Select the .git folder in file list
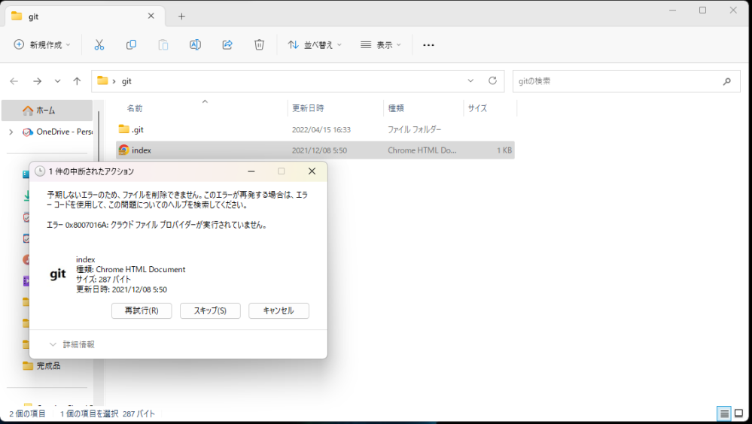 [x=137, y=129]
